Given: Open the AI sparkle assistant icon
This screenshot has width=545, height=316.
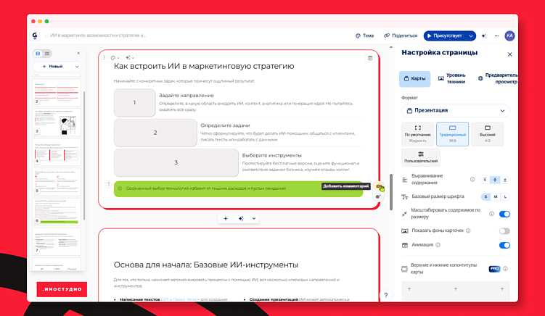Looking at the screenshot, I should 484,36.
